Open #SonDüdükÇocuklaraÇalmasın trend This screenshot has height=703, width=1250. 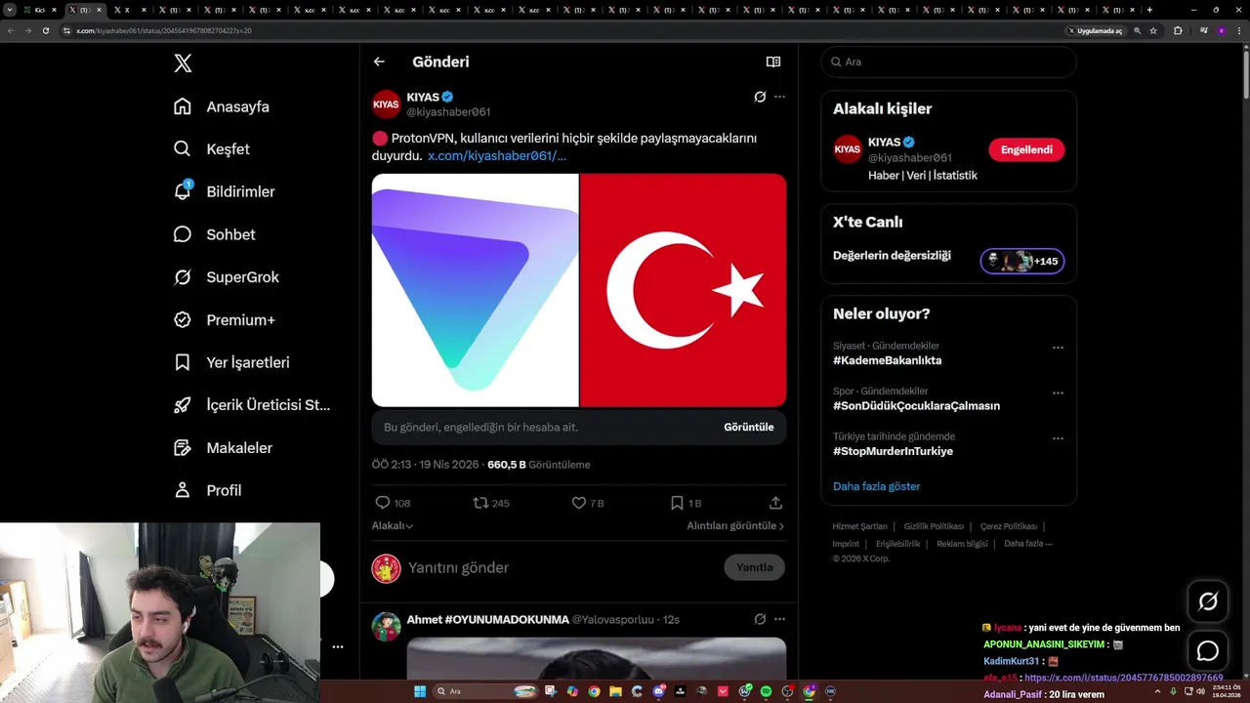tap(916, 406)
